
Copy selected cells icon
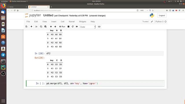[41, 27]
